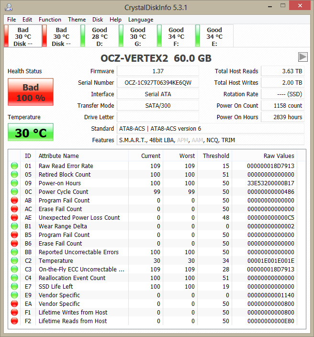Image resolution: width=314 pixels, height=337 pixels.
Task: Click green status icon for On-the-Fly ECC Uncorrectable
Action: click(14, 269)
